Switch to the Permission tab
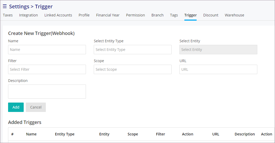 [135, 15]
